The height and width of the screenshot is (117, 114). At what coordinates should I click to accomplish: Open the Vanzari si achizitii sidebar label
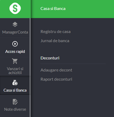pos(15,71)
